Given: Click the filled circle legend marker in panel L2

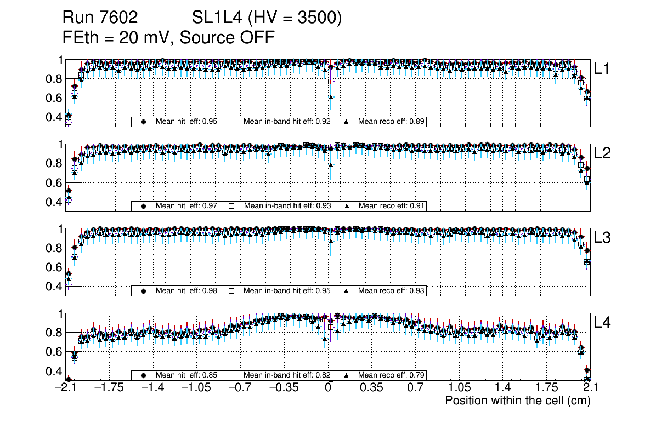Looking at the screenshot, I should click(144, 206).
